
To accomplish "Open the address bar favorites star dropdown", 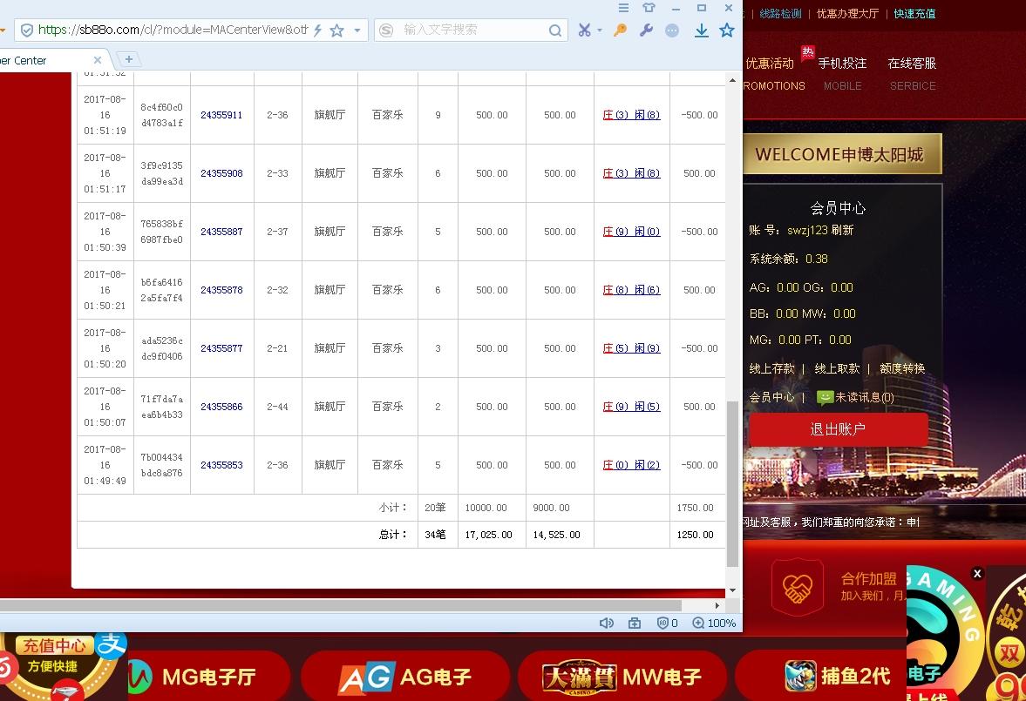I will click(x=355, y=29).
